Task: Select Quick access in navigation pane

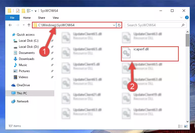Action: point(26,35)
